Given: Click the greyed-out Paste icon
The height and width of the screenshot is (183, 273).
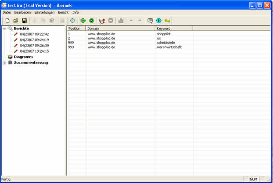Looking at the screenshot, I should 52,21.
